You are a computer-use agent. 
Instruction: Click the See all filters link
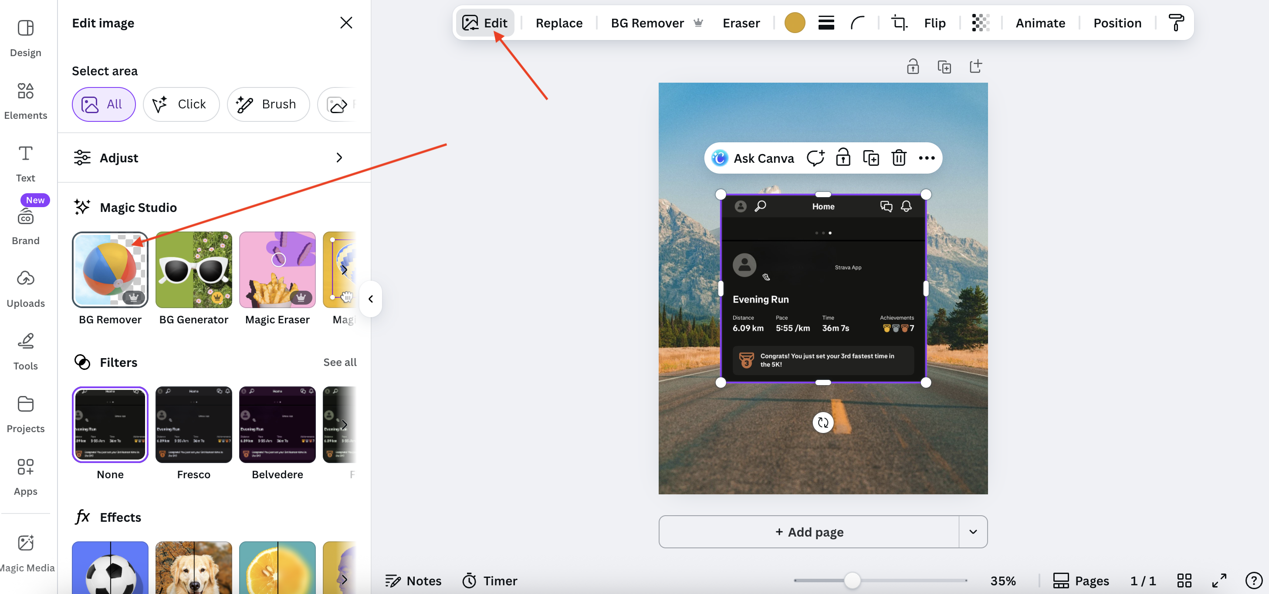point(339,362)
